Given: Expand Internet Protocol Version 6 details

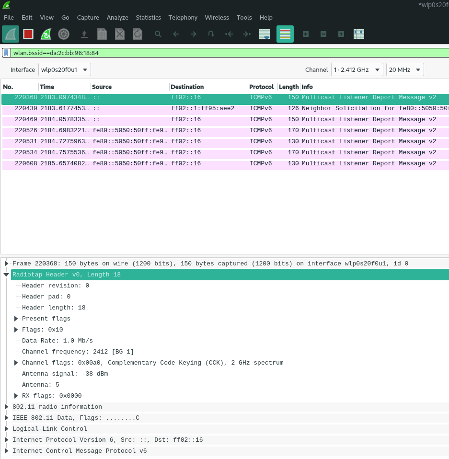Looking at the screenshot, I should (x=6, y=439).
